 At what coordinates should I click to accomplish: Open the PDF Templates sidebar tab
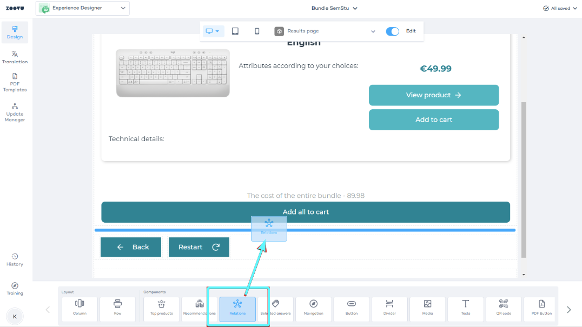(x=15, y=83)
